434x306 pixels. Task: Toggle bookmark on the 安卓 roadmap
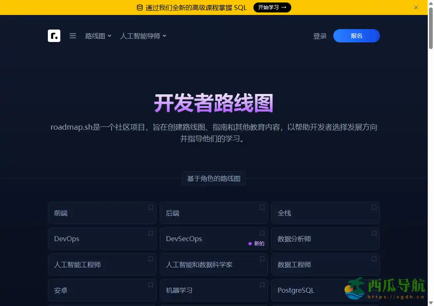click(x=150, y=285)
